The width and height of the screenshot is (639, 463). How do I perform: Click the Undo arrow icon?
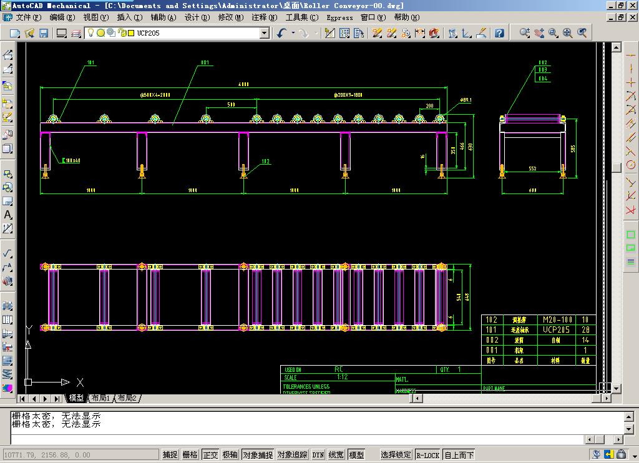click(281, 33)
